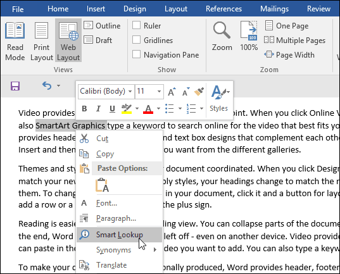
Task: Open the font name dropdown
Action: coord(130,91)
